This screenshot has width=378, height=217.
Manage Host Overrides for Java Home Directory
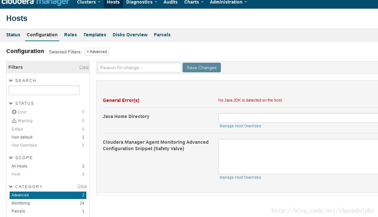click(x=240, y=126)
